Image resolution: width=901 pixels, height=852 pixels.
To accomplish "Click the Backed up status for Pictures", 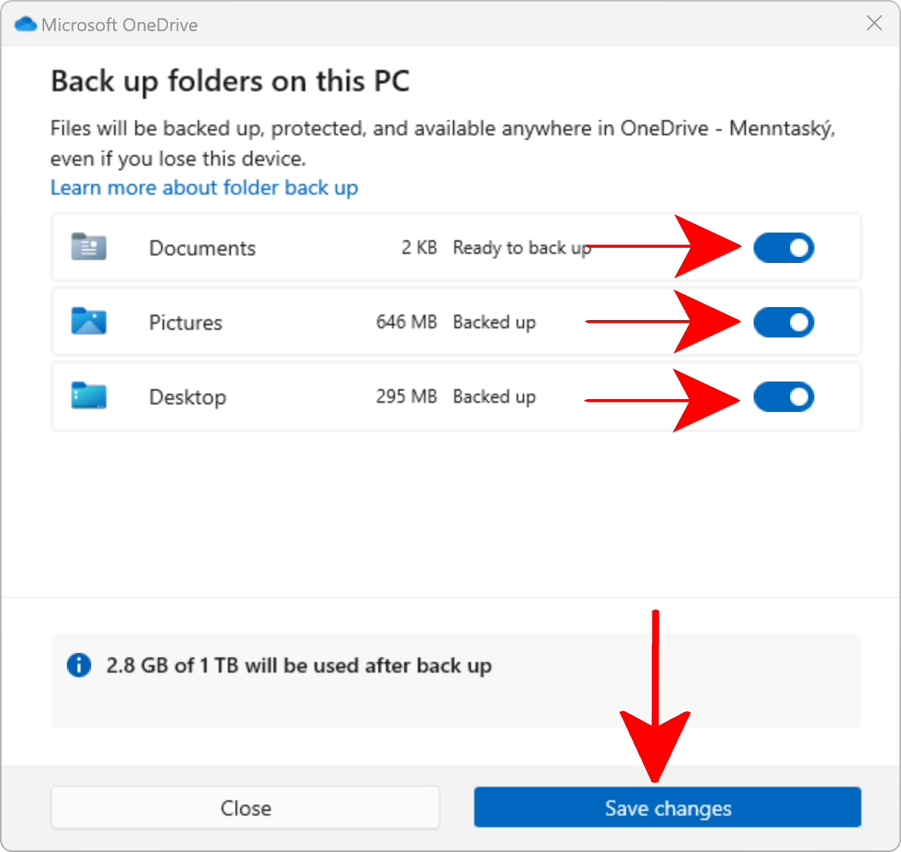I will pyautogui.click(x=494, y=322).
